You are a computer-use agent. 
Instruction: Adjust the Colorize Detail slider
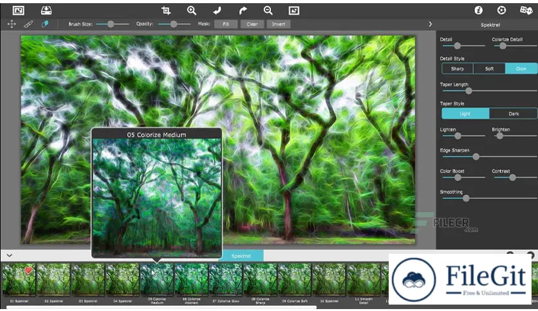pyautogui.click(x=515, y=46)
